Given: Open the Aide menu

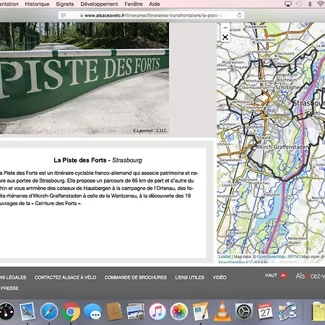Looking at the screenshot, I should click(155, 4).
